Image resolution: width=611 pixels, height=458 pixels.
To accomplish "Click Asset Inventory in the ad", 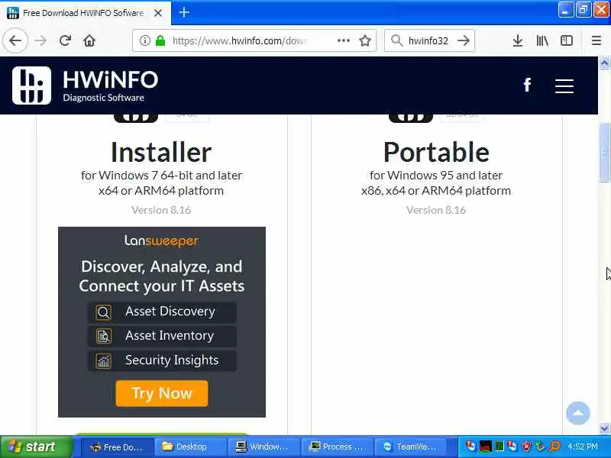I will (162, 336).
